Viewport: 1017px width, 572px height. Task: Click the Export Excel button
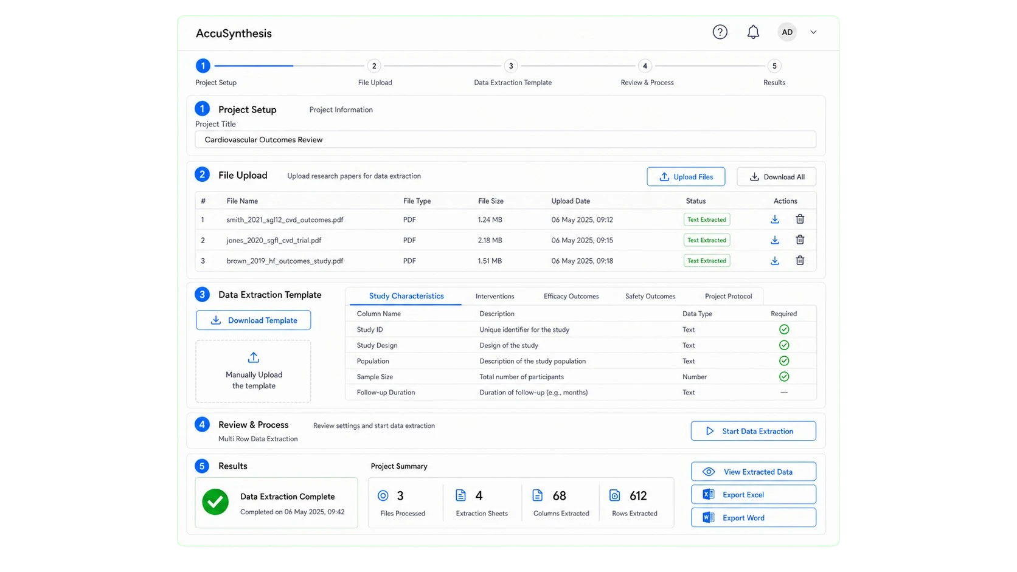click(x=753, y=495)
